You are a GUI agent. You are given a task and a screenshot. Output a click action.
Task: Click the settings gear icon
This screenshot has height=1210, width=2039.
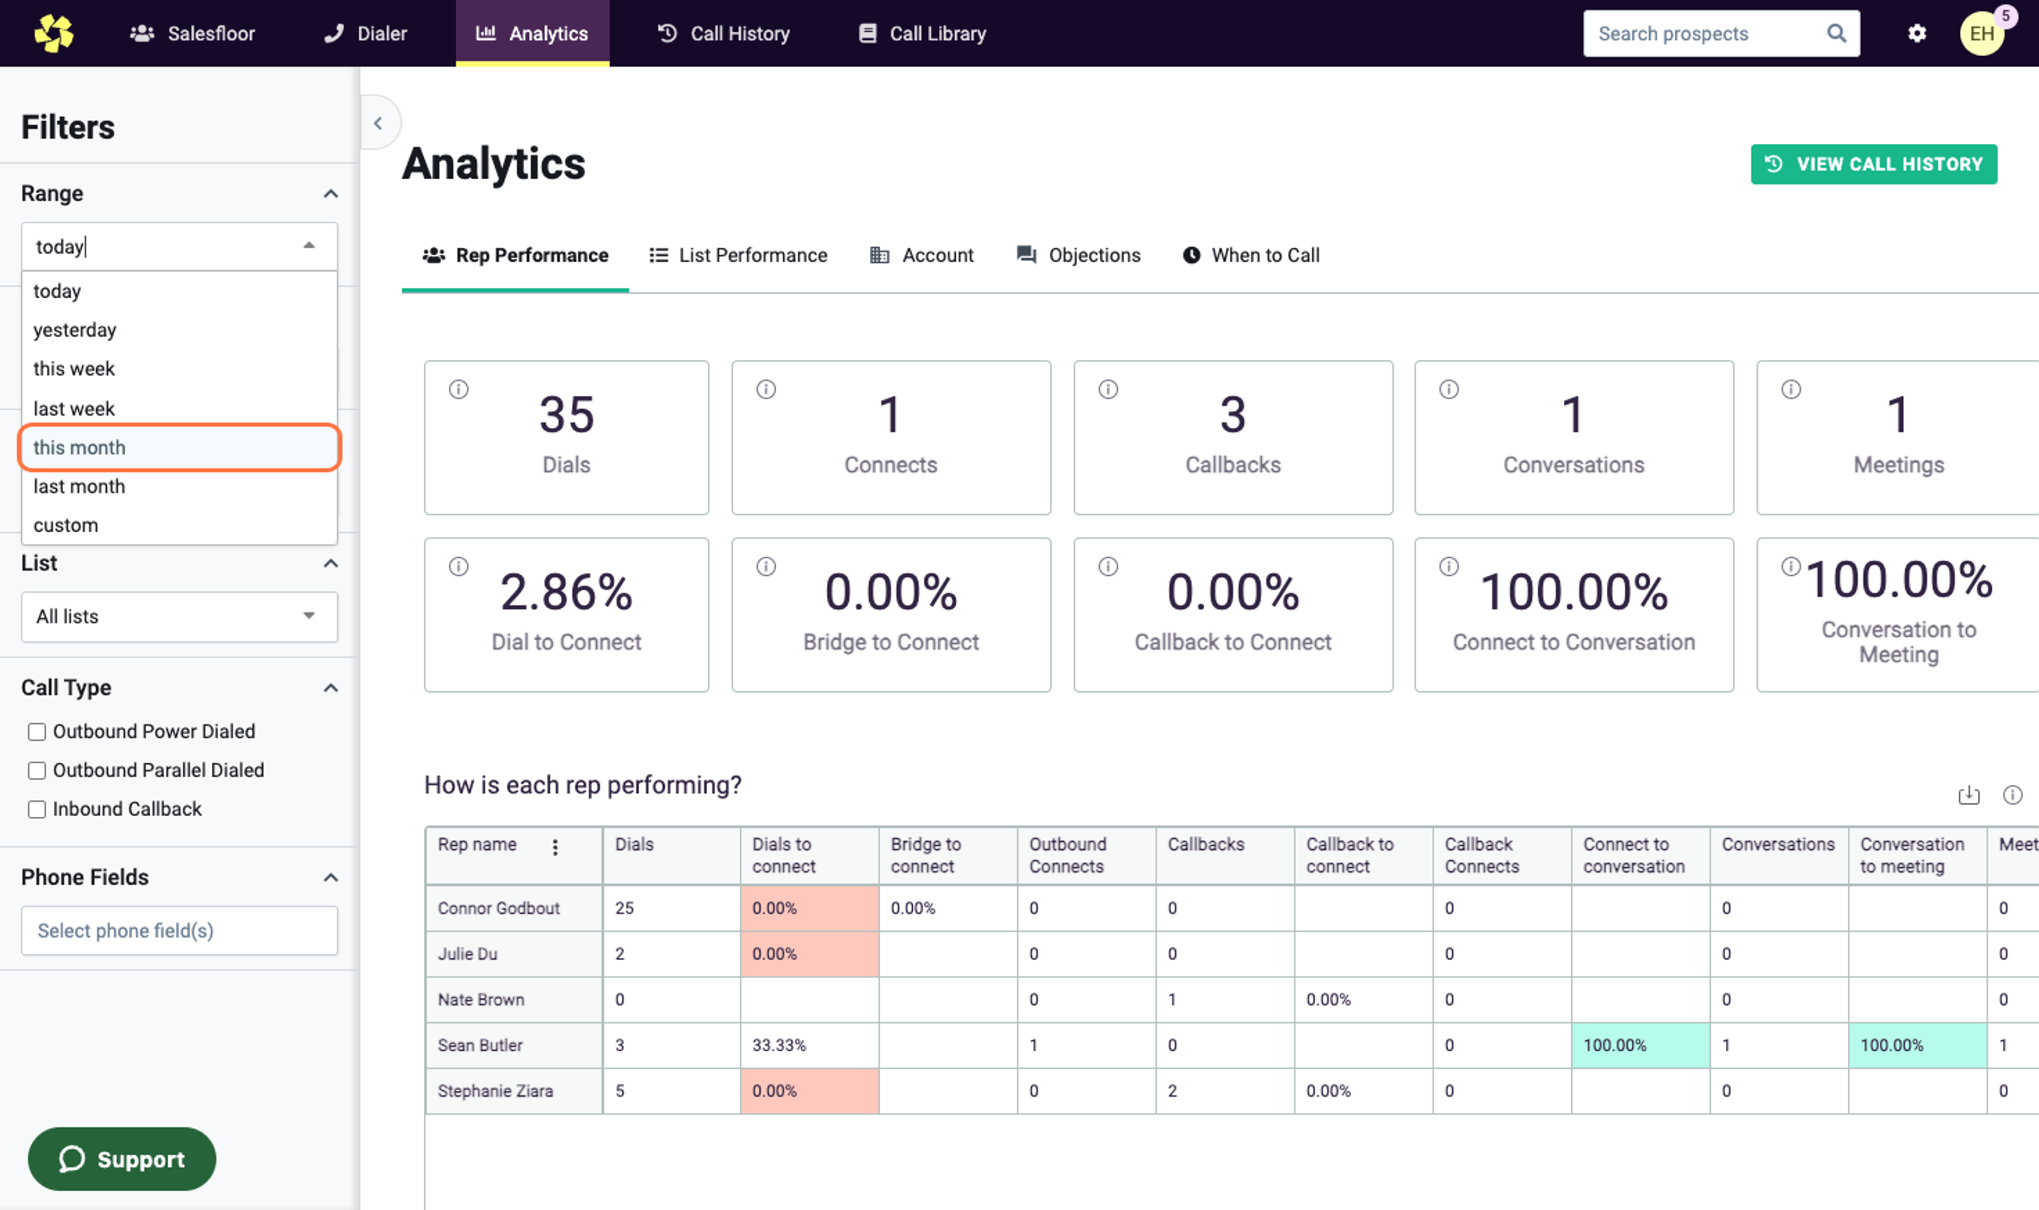pyautogui.click(x=1917, y=33)
